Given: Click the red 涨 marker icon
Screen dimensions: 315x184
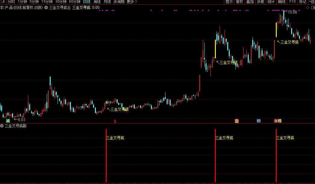Looking at the screenshot, I should click(276, 121).
